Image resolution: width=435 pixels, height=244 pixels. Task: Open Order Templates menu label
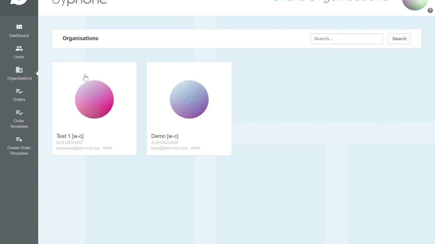click(x=19, y=124)
